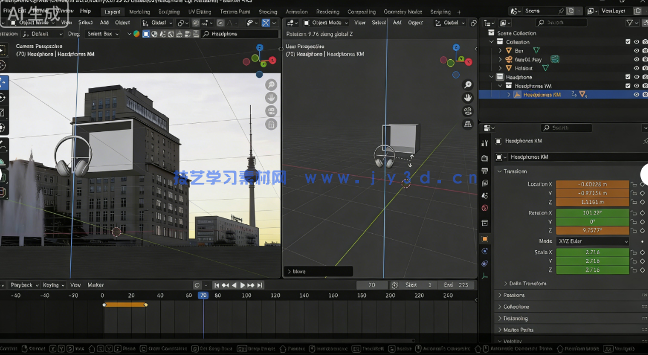Edit the Rotation X value of 101.22 degrees

point(592,213)
